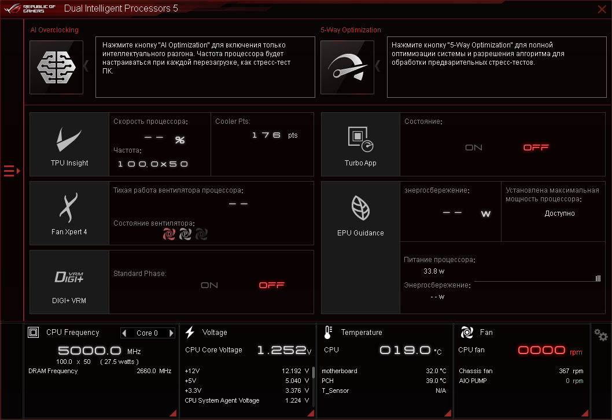The image size is (612, 420).
Task: Click the ROG Republic of Gamers logo
Action: click(30, 9)
